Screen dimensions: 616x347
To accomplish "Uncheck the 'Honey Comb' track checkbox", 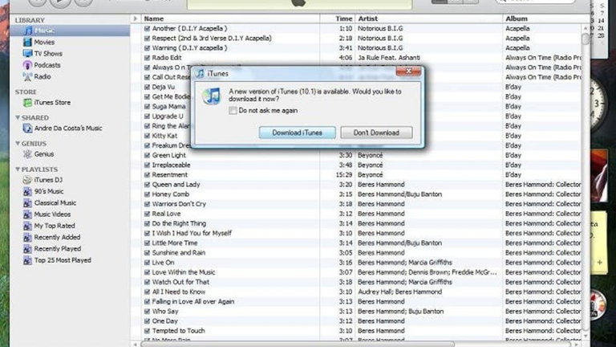I will [147, 194].
